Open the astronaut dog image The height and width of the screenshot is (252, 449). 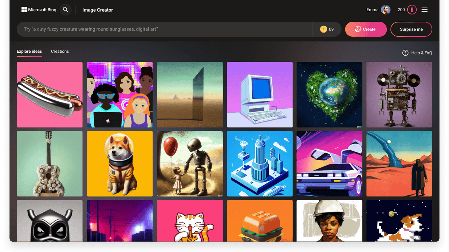[x=120, y=163]
